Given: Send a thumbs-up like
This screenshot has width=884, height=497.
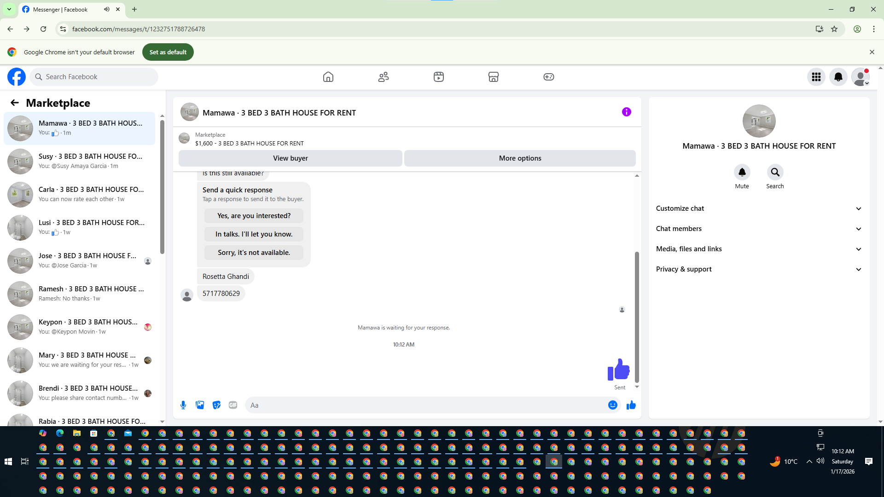Looking at the screenshot, I should pos(631,405).
